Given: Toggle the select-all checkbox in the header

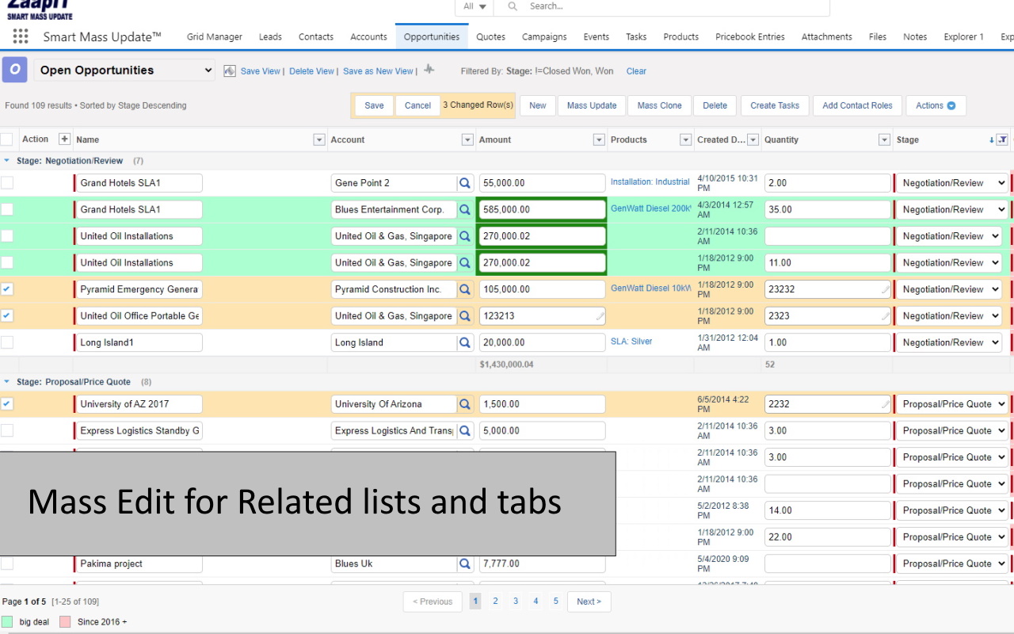Looking at the screenshot, I should pyautogui.click(x=7, y=139).
